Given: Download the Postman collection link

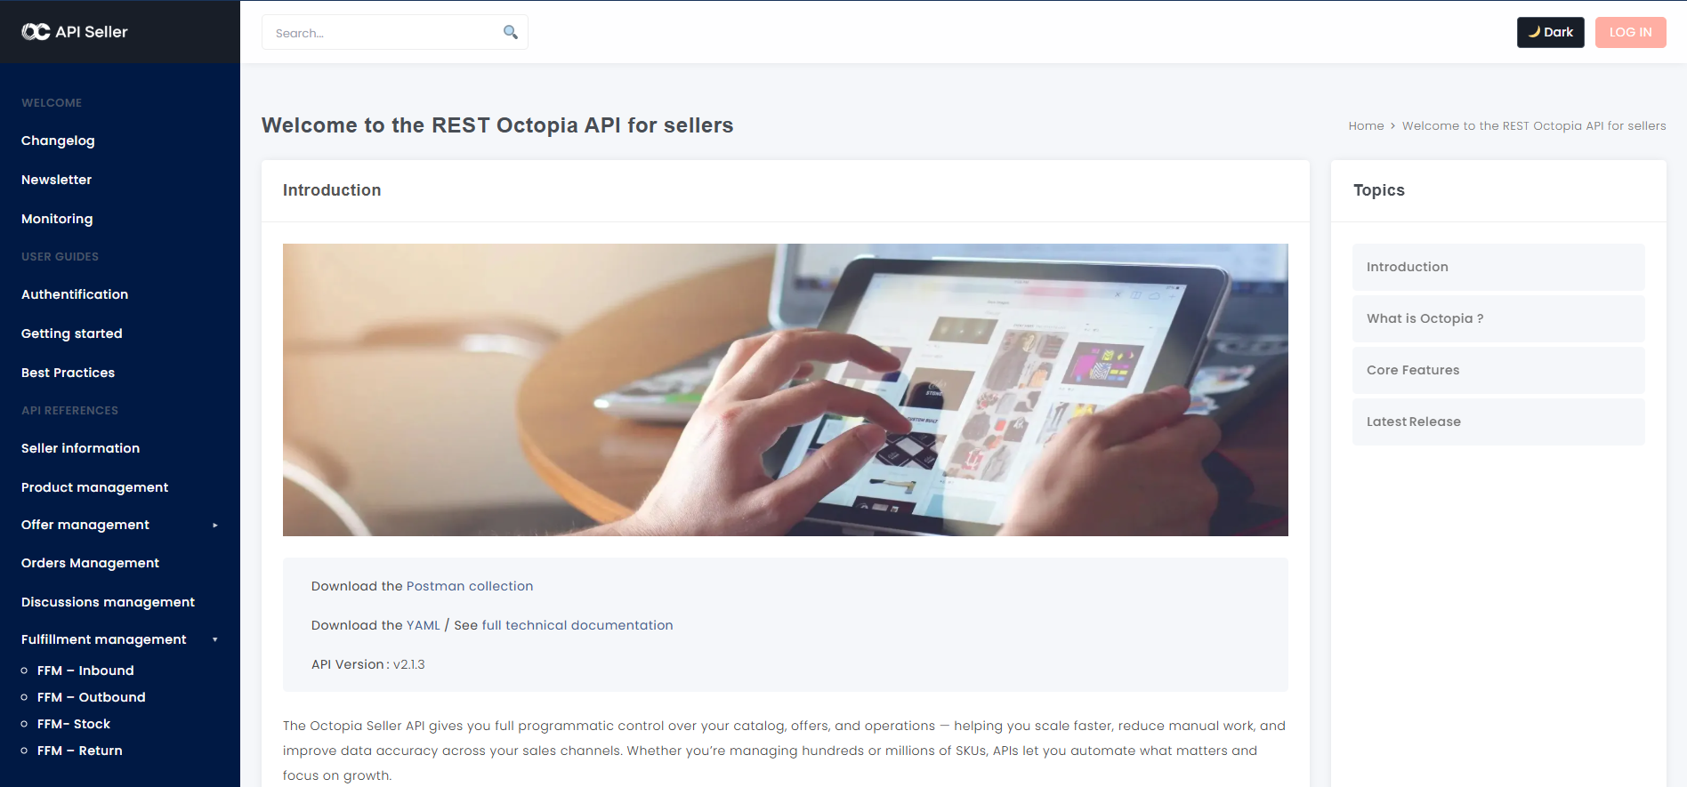Looking at the screenshot, I should (469, 586).
